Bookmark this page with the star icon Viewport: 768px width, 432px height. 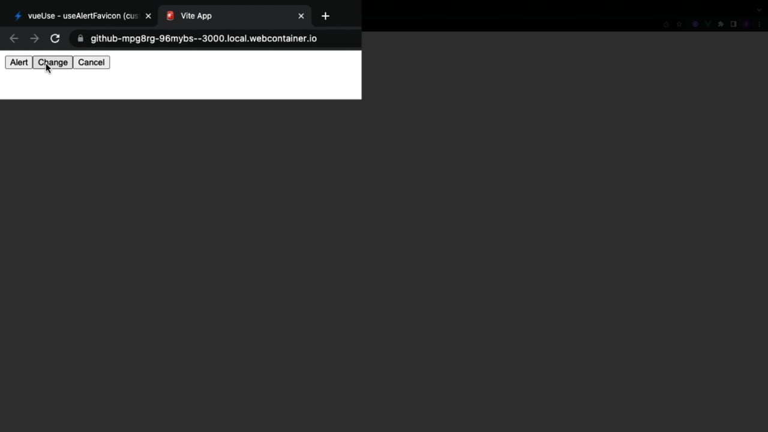coord(679,25)
